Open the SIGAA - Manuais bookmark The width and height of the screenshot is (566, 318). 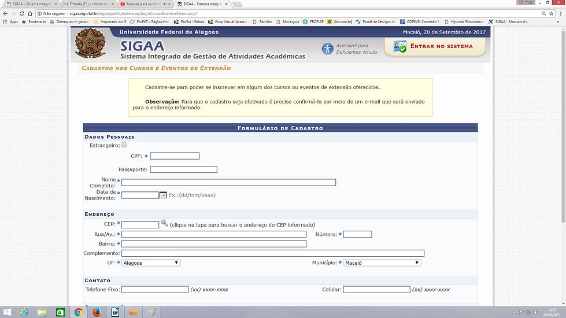[508, 21]
